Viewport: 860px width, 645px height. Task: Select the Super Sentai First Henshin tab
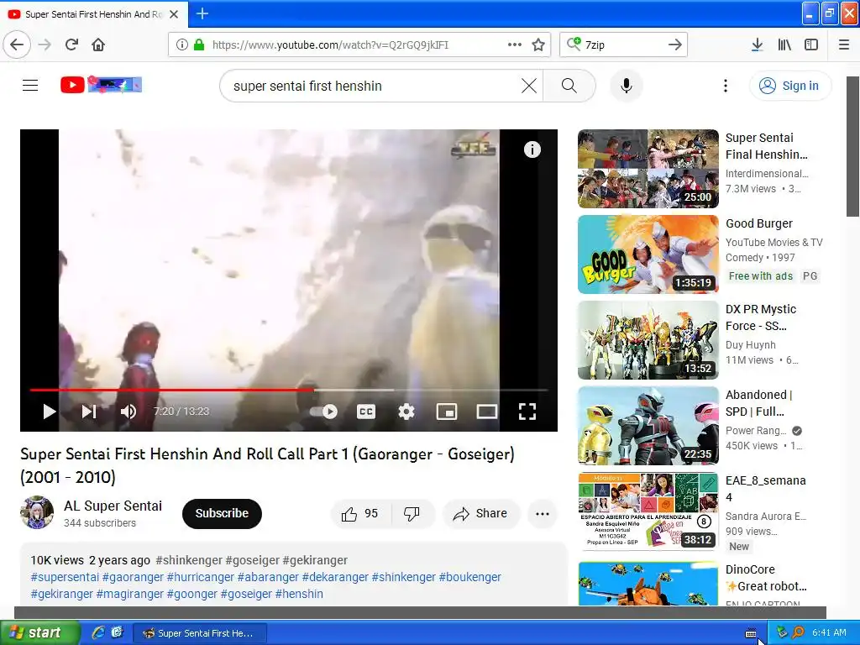(x=94, y=14)
